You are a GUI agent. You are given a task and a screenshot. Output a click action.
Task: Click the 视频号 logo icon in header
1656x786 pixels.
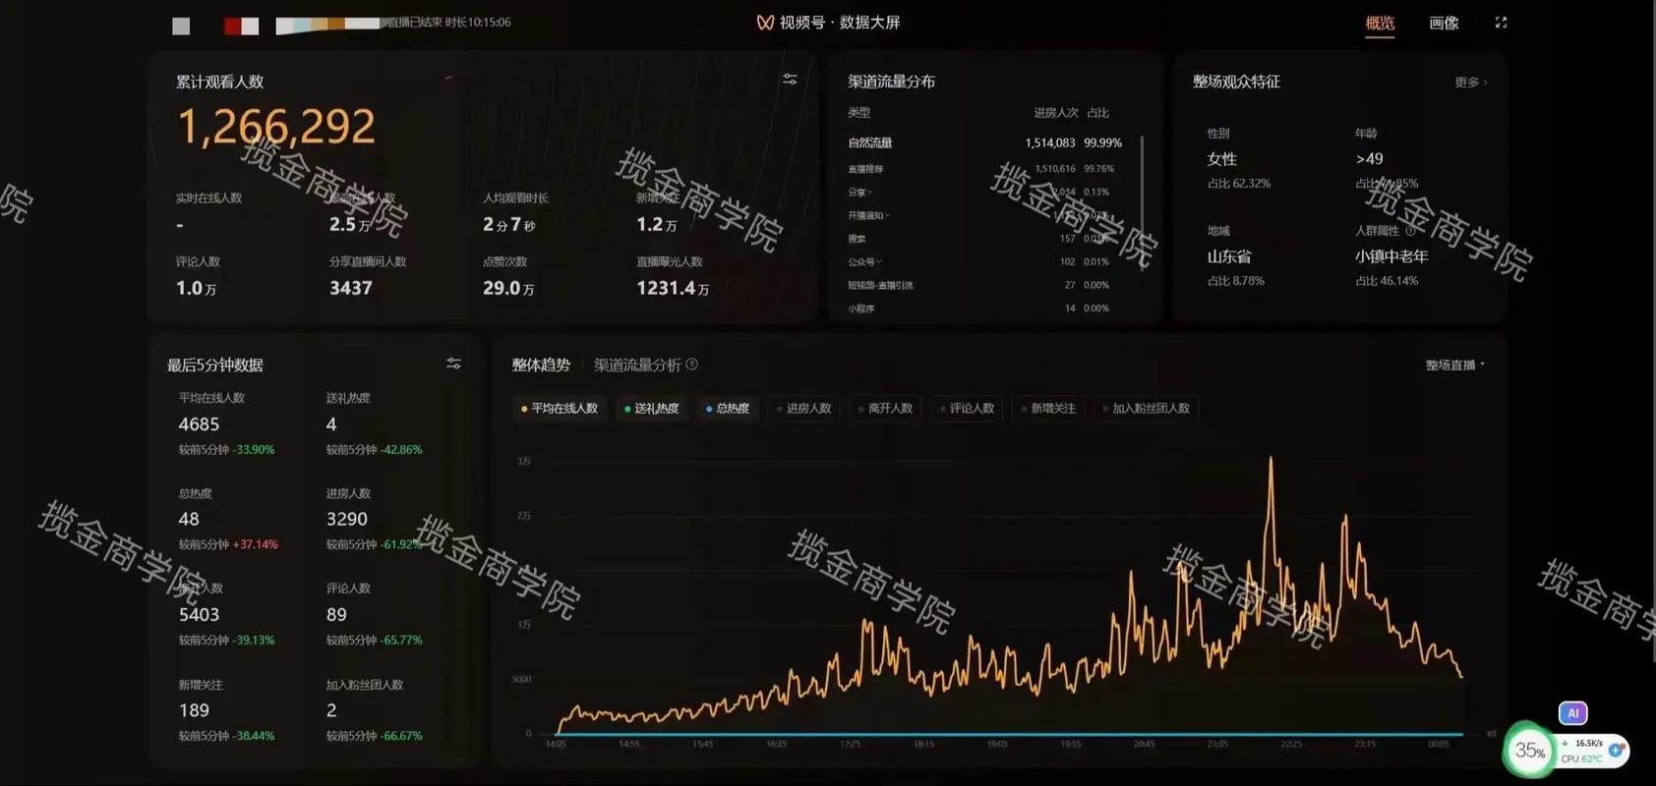765,23
